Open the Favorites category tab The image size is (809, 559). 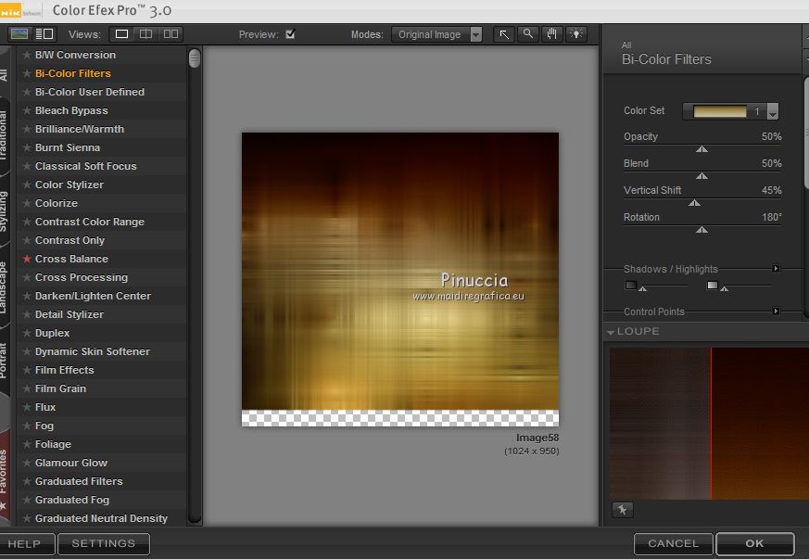tap(6, 473)
